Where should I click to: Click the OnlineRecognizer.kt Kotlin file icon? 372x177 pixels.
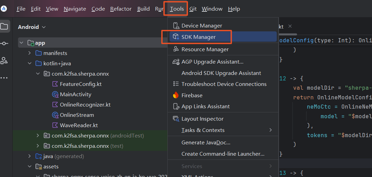click(x=55, y=104)
